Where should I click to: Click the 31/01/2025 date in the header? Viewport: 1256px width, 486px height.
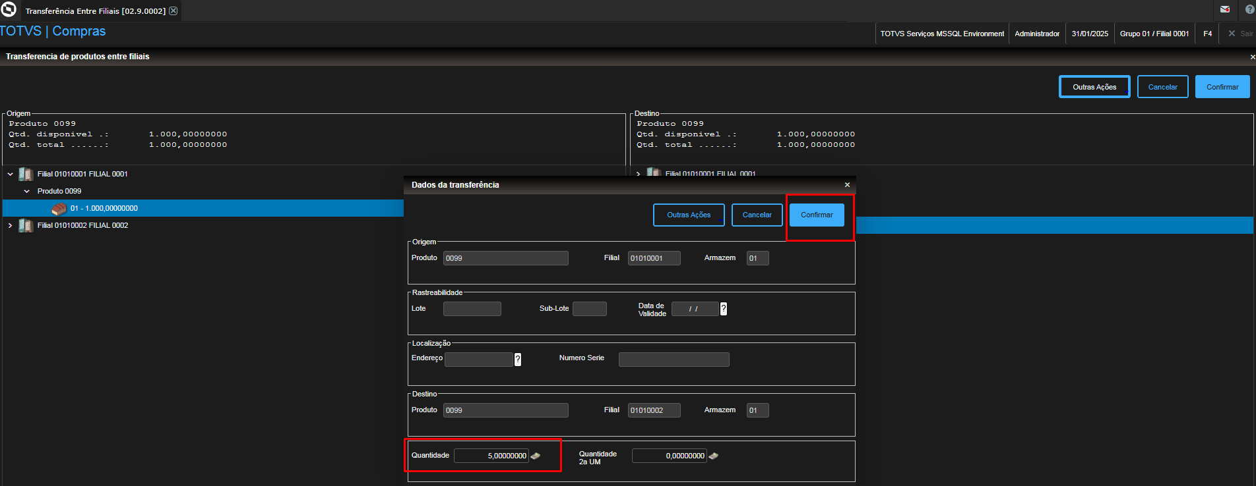point(1090,34)
